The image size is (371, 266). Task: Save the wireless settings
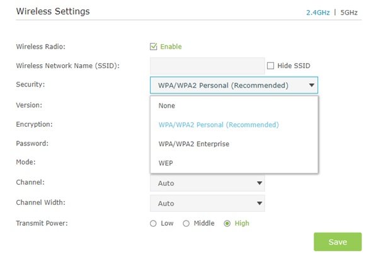(338, 242)
